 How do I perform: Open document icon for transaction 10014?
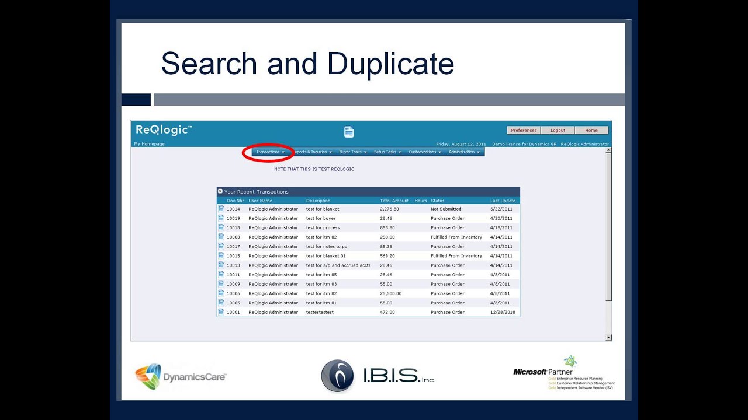pos(221,208)
